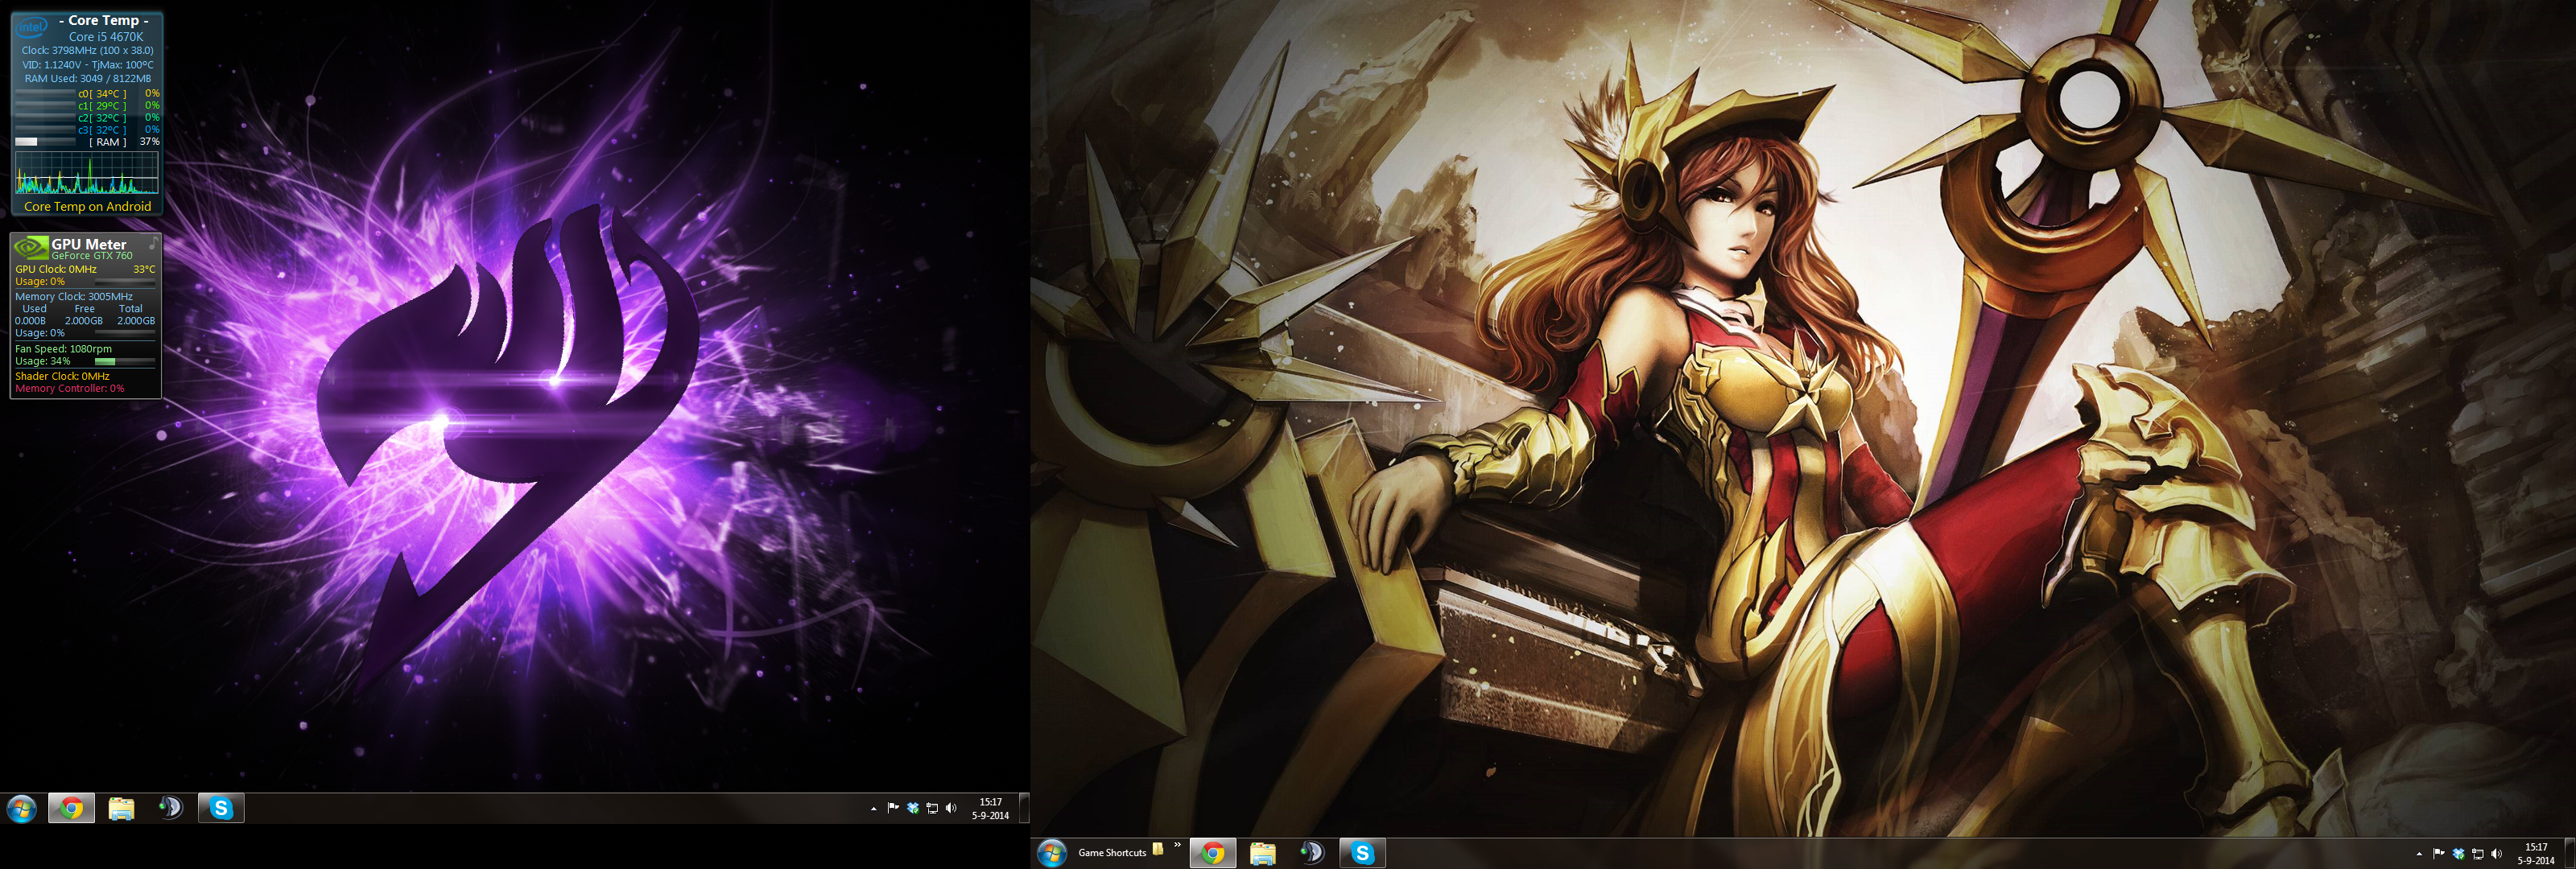2576x869 pixels.
Task: Click the RAM Used: 3049 / 8122MB line
Action: pos(88,79)
